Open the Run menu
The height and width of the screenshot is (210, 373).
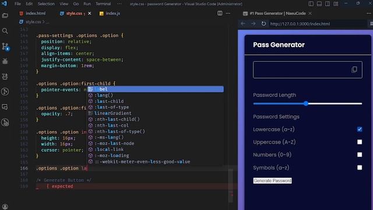[x=87, y=4]
